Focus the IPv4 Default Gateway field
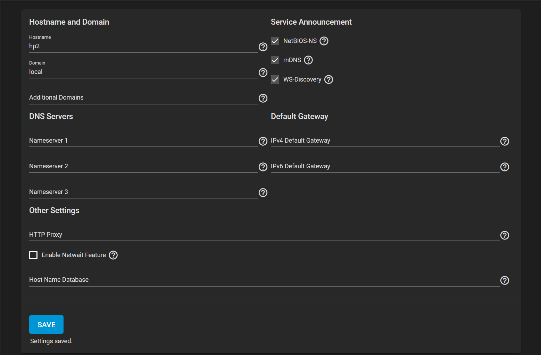The height and width of the screenshot is (355, 541). (385, 141)
